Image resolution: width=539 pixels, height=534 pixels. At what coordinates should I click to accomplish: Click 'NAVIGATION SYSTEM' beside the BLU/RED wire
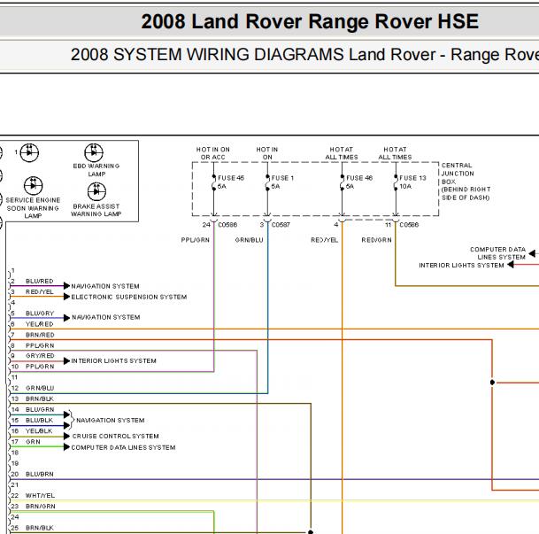click(x=105, y=286)
